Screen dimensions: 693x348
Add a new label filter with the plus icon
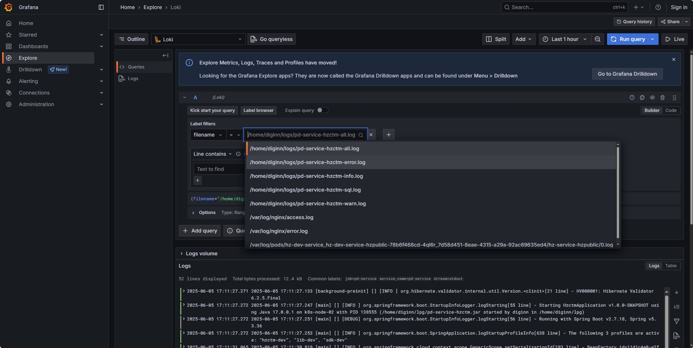(388, 135)
